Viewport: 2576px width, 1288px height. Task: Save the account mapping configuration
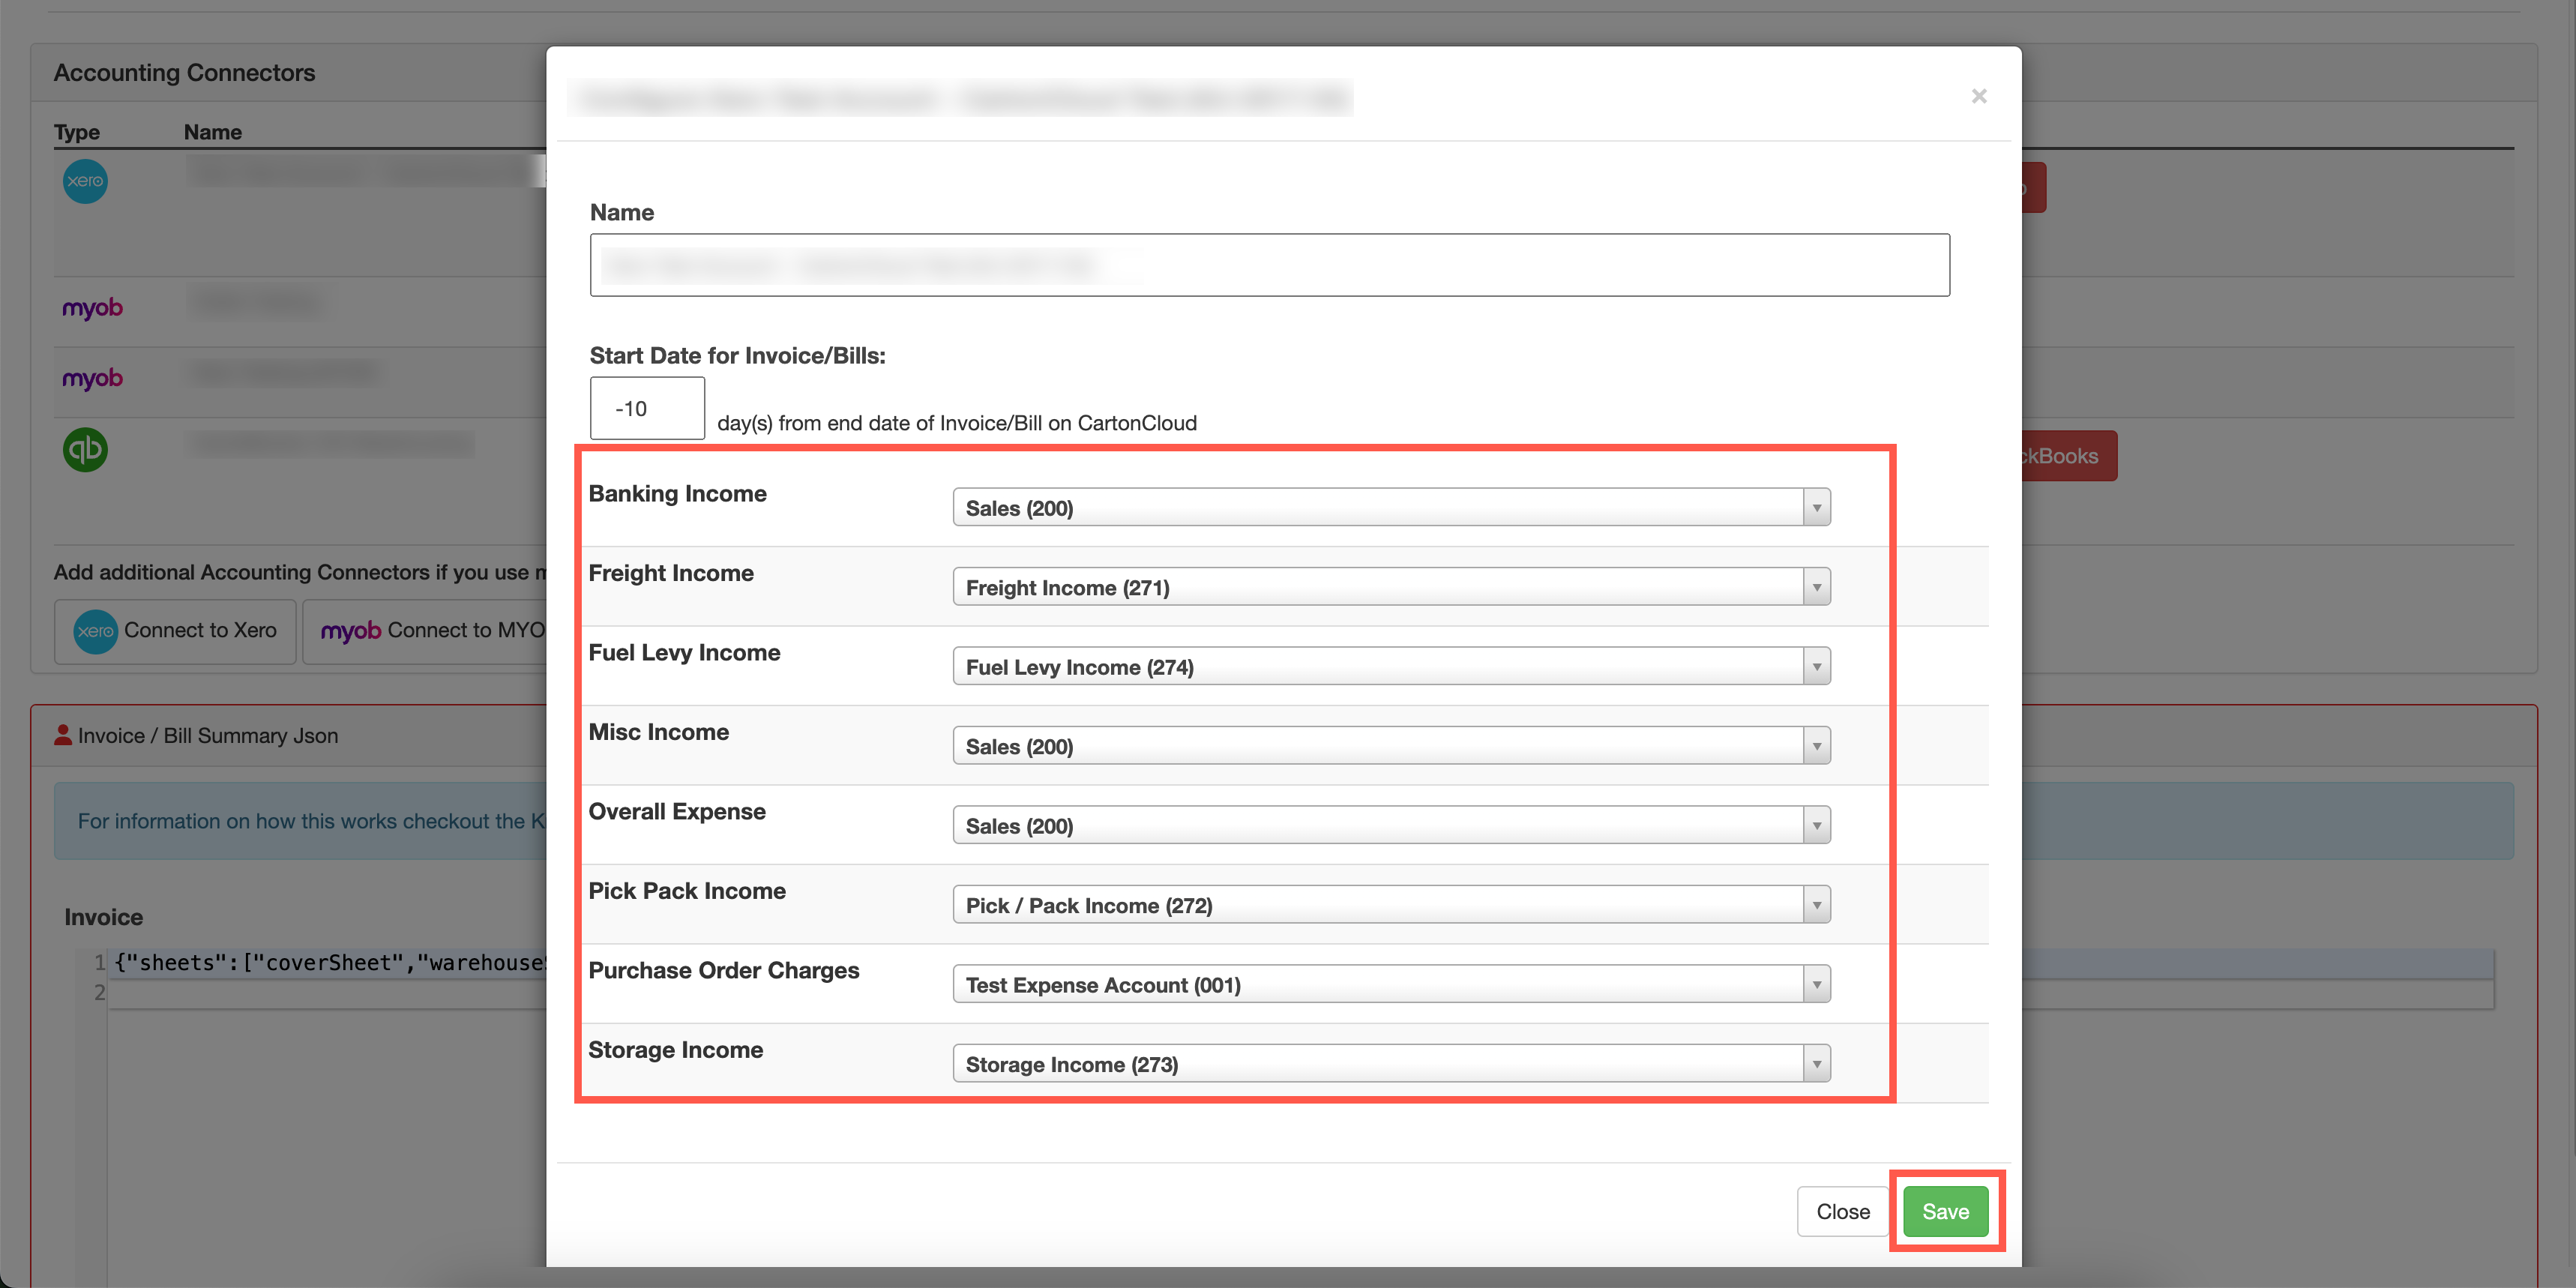click(x=1945, y=1211)
